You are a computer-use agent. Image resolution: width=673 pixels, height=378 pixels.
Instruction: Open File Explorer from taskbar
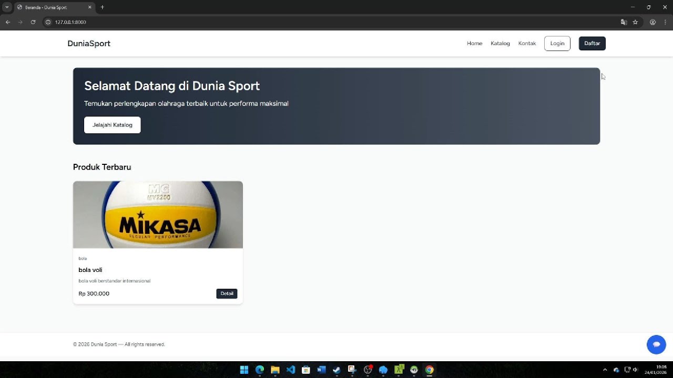coord(275,370)
